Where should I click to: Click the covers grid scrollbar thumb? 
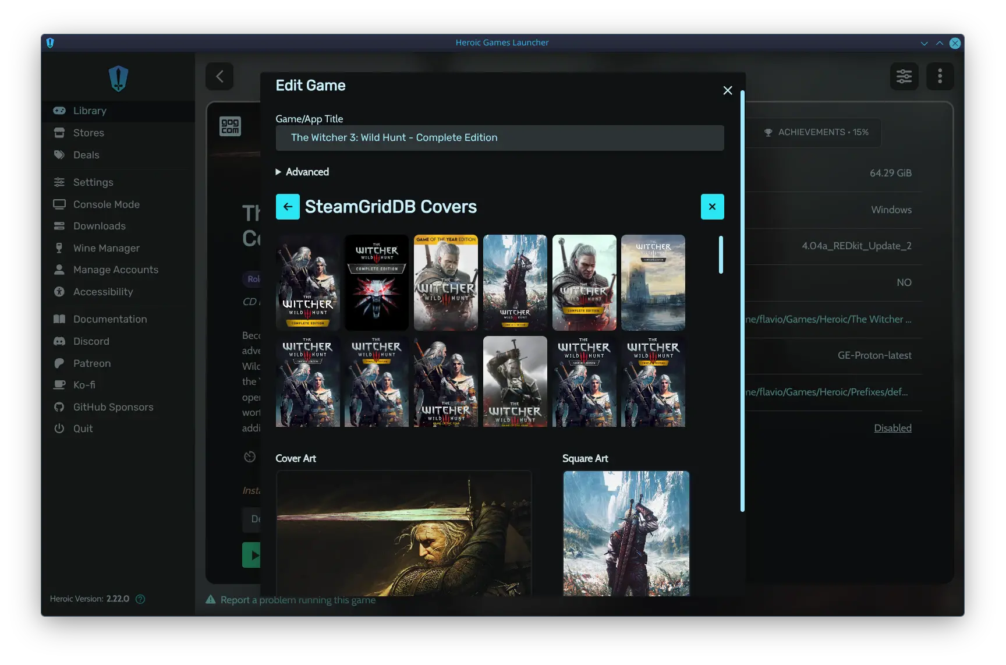coord(721,254)
